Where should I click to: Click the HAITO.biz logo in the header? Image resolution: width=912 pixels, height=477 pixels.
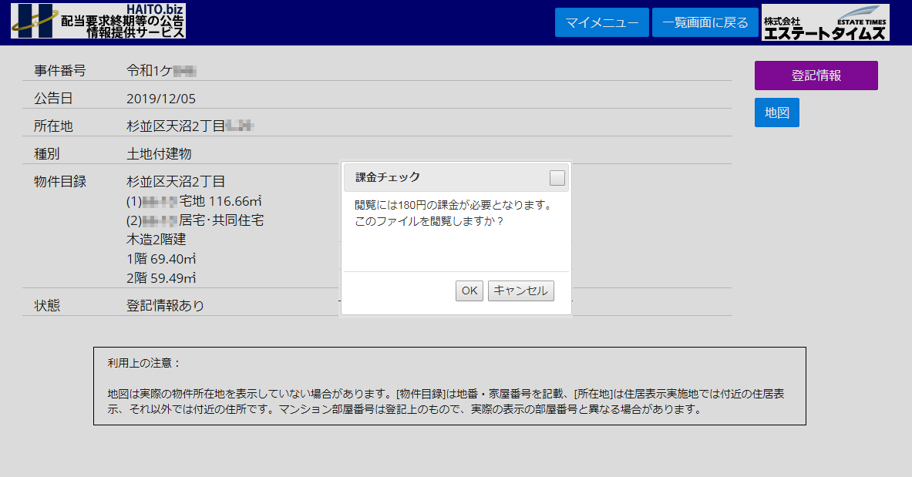point(98,22)
